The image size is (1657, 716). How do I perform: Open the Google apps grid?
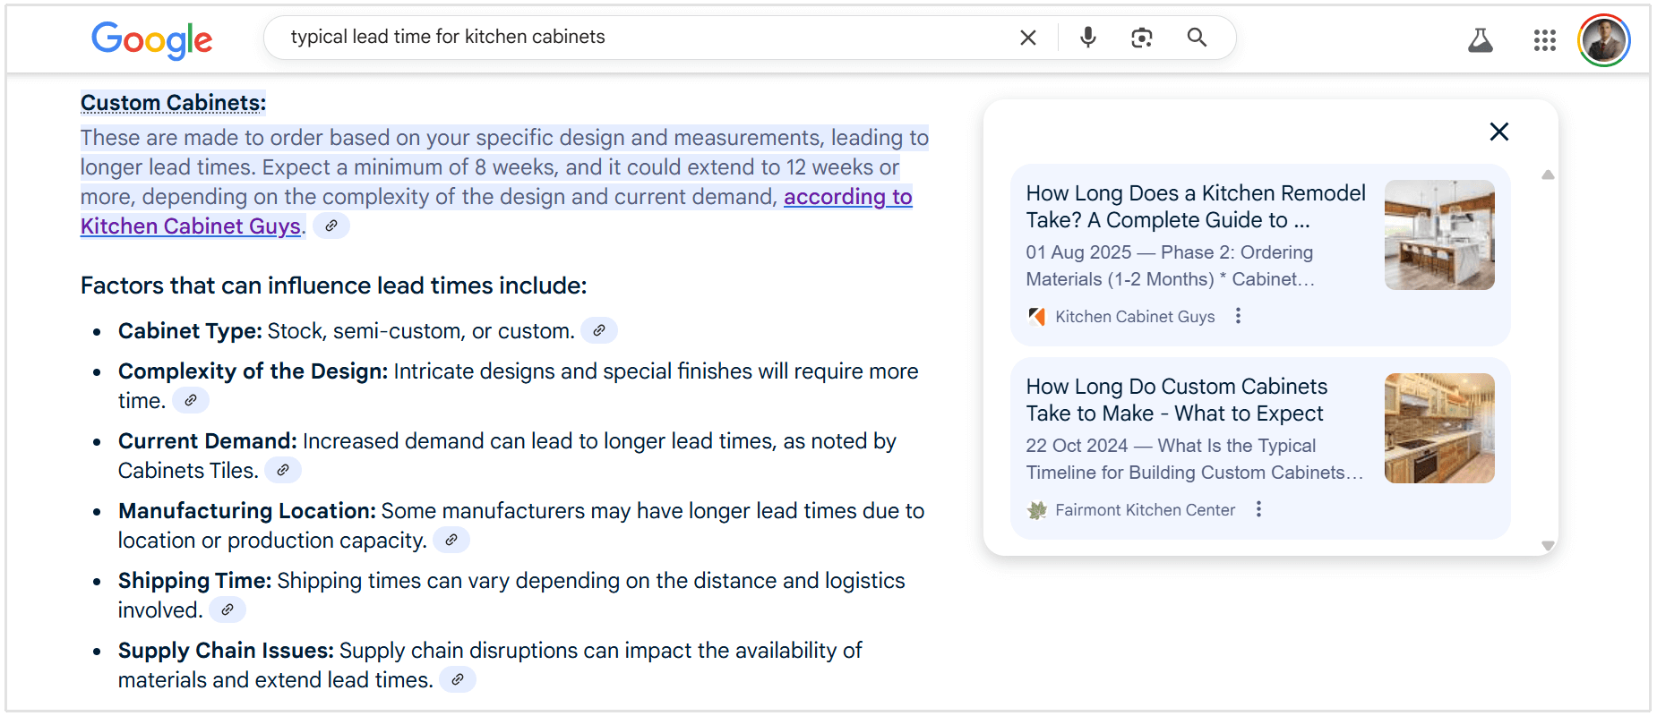click(1545, 39)
